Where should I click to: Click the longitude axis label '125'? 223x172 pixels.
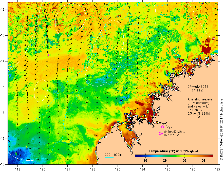pos(168,169)
